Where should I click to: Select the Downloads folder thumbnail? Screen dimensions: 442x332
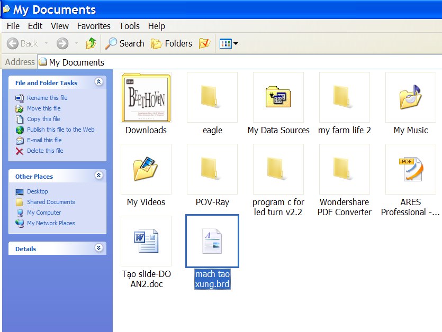146,97
